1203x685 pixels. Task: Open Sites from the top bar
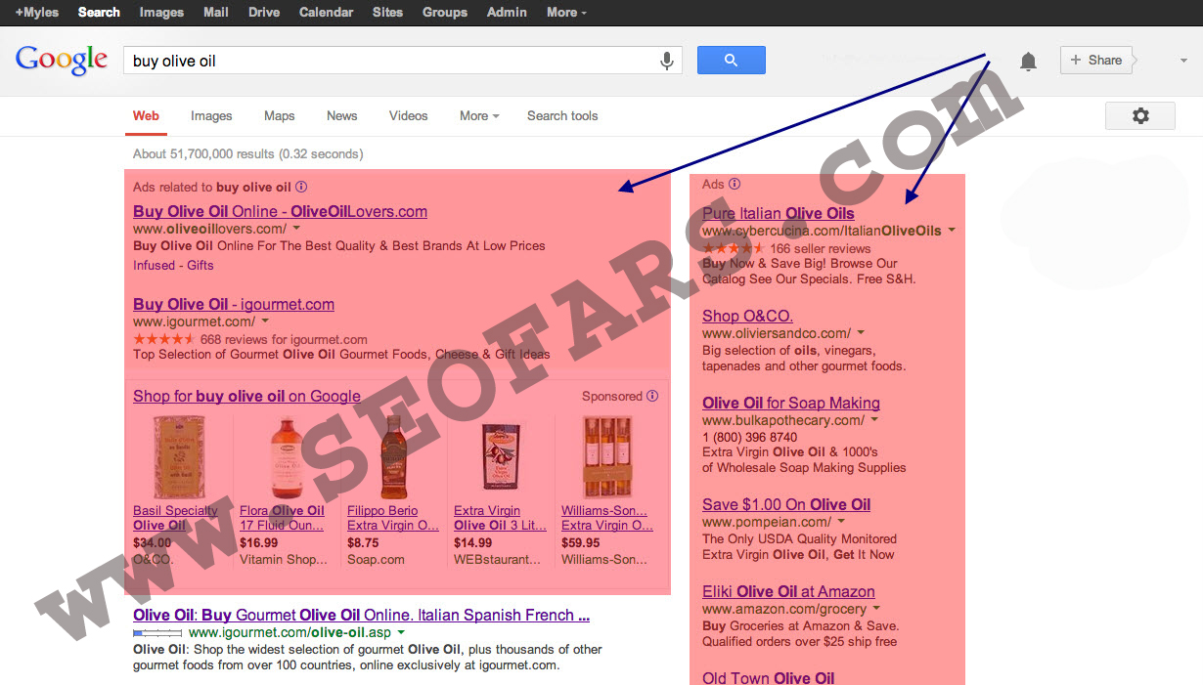click(387, 12)
